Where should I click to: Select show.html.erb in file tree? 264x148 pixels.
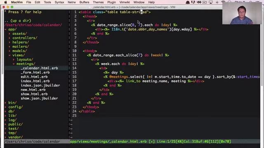click(34, 94)
